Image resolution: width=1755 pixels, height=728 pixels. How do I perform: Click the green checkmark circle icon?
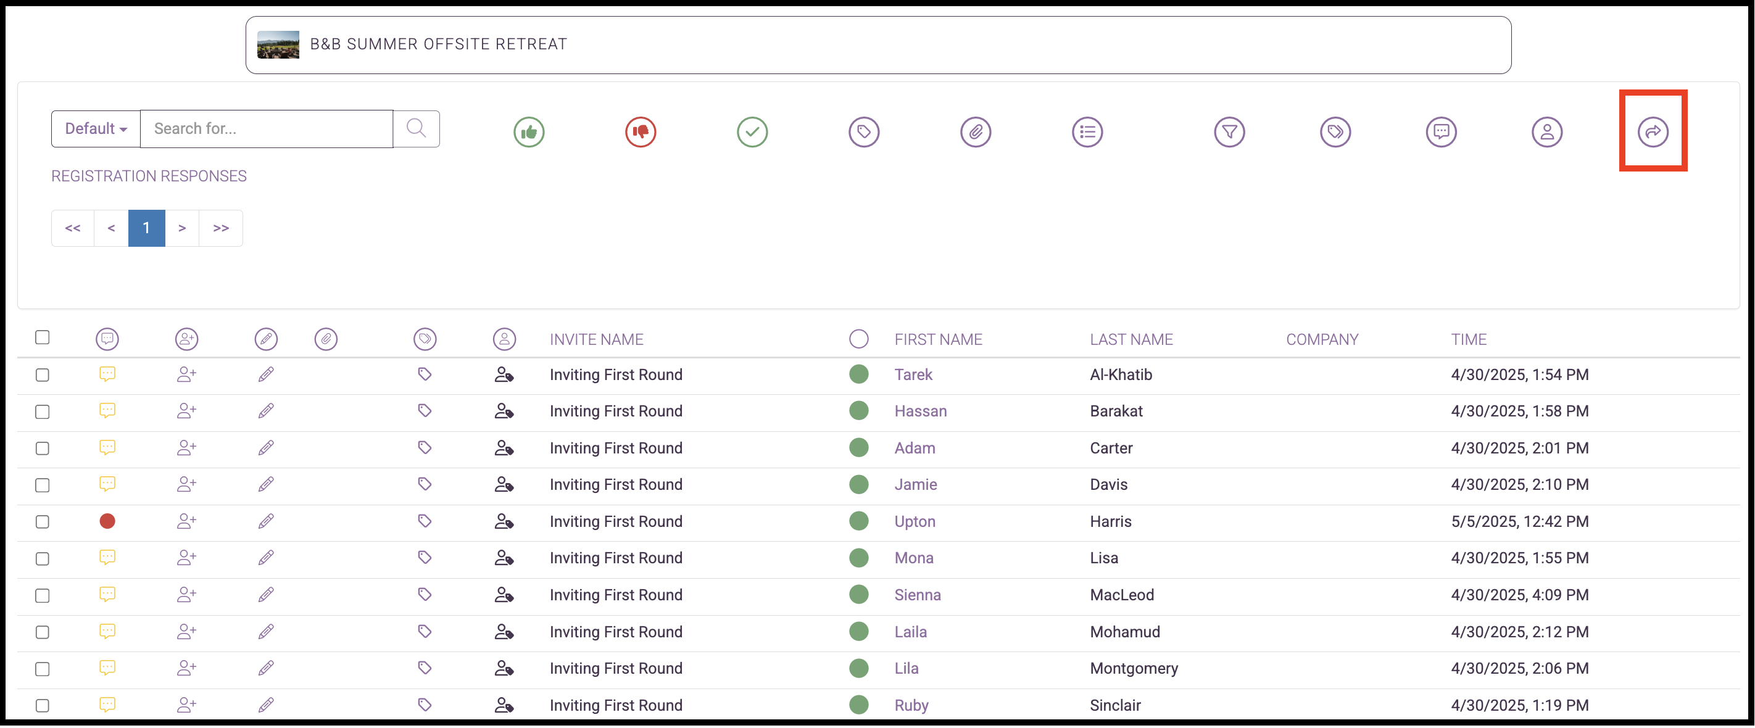coord(752,131)
